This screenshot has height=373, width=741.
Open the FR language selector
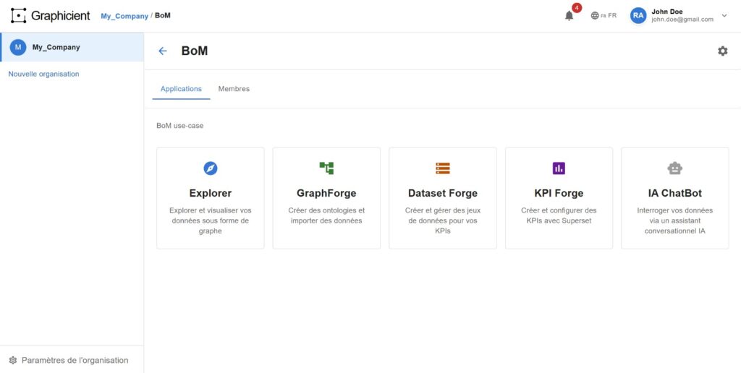click(x=604, y=15)
